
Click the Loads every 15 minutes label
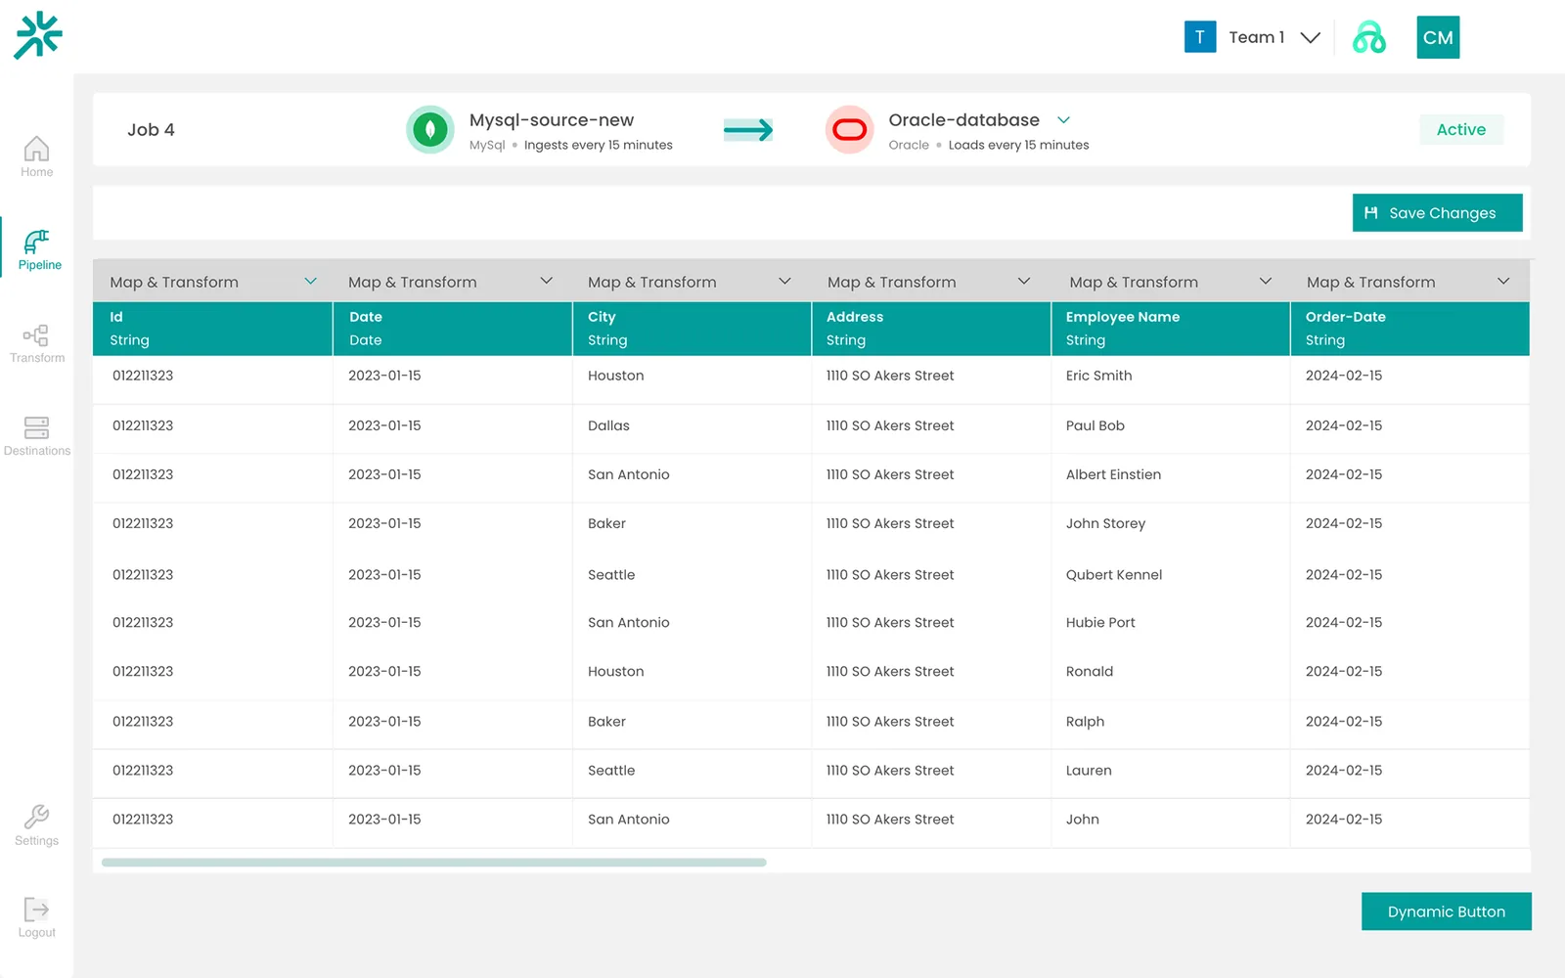click(x=1018, y=145)
